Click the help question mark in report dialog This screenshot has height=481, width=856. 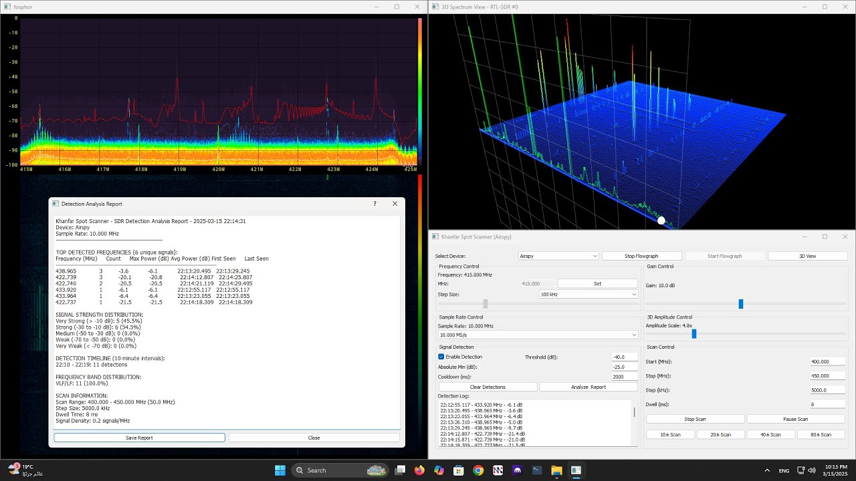374,204
